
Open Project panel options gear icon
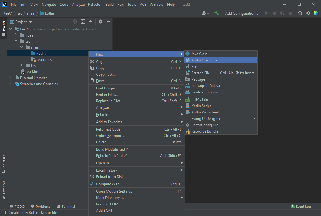click(x=101, y=22)
